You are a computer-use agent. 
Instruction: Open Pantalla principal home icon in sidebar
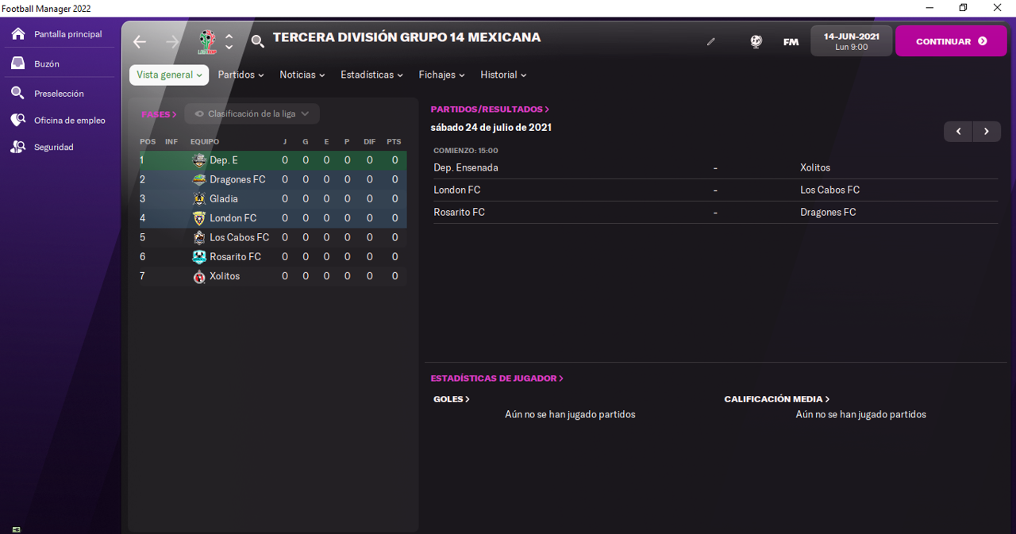(x=17, y=34)
